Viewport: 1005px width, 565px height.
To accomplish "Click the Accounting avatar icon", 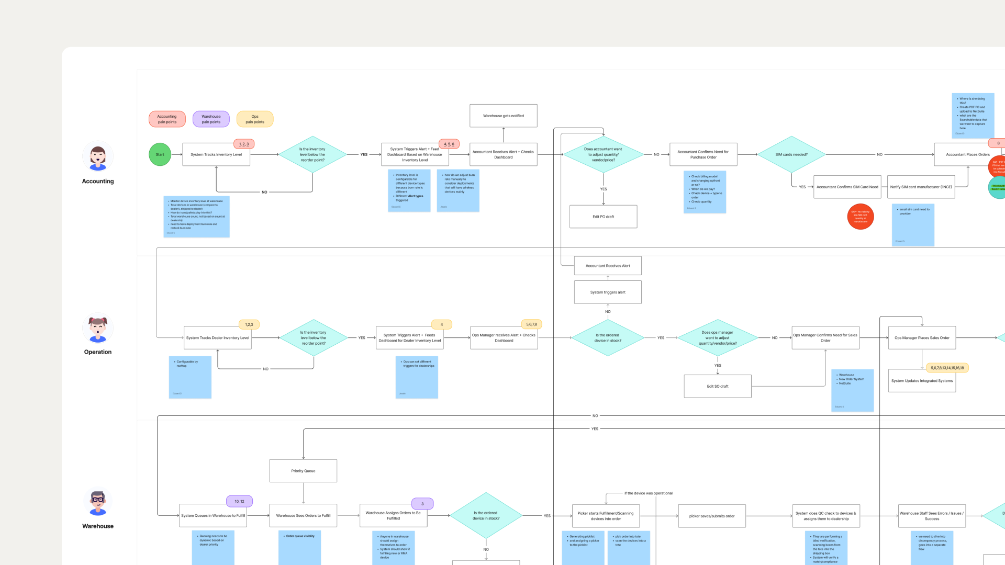I will coord(98,156).
